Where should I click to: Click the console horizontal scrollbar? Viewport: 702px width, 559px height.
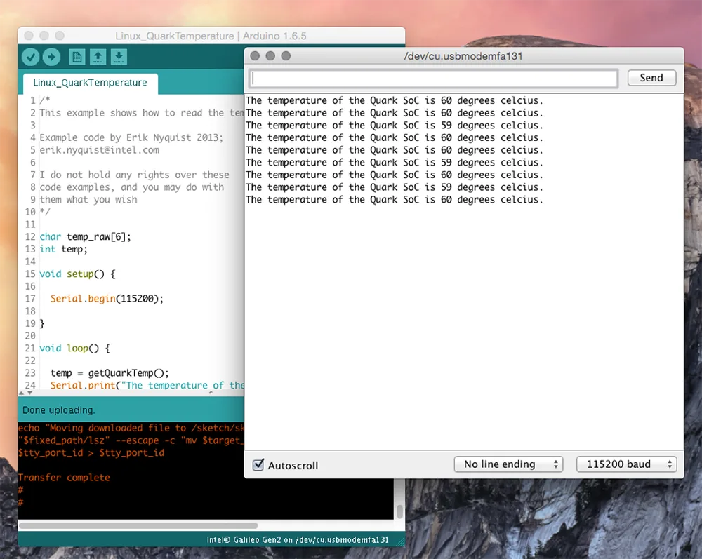[x=138, y=525]
